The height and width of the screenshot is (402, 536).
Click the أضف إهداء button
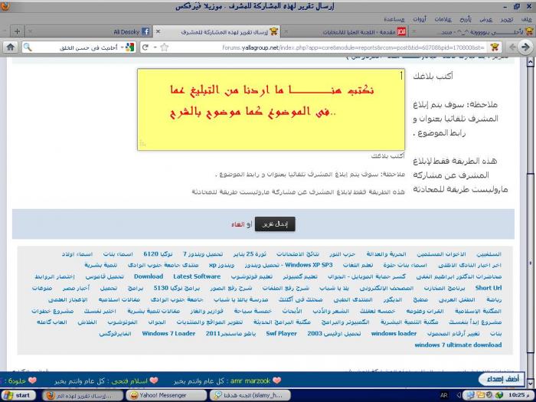tap(500, 379)
